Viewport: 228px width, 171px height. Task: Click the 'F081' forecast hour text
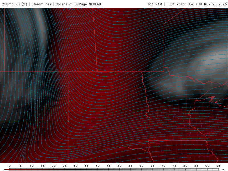point(170,4)
